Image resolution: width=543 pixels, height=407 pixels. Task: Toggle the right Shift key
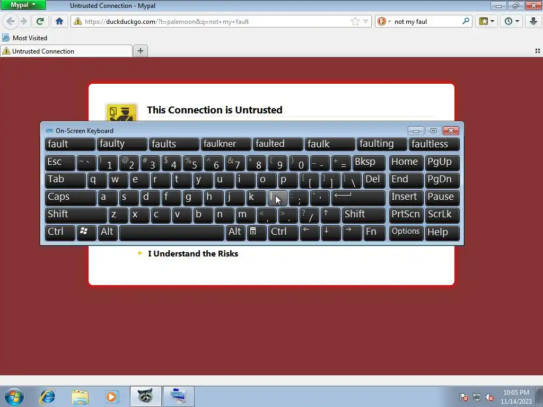(363, 215)
